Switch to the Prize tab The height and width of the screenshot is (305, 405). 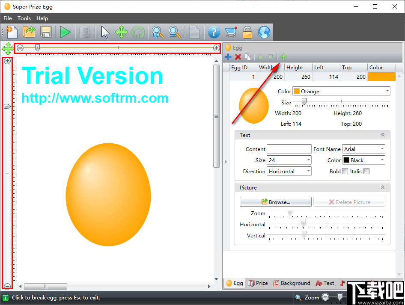258,283
